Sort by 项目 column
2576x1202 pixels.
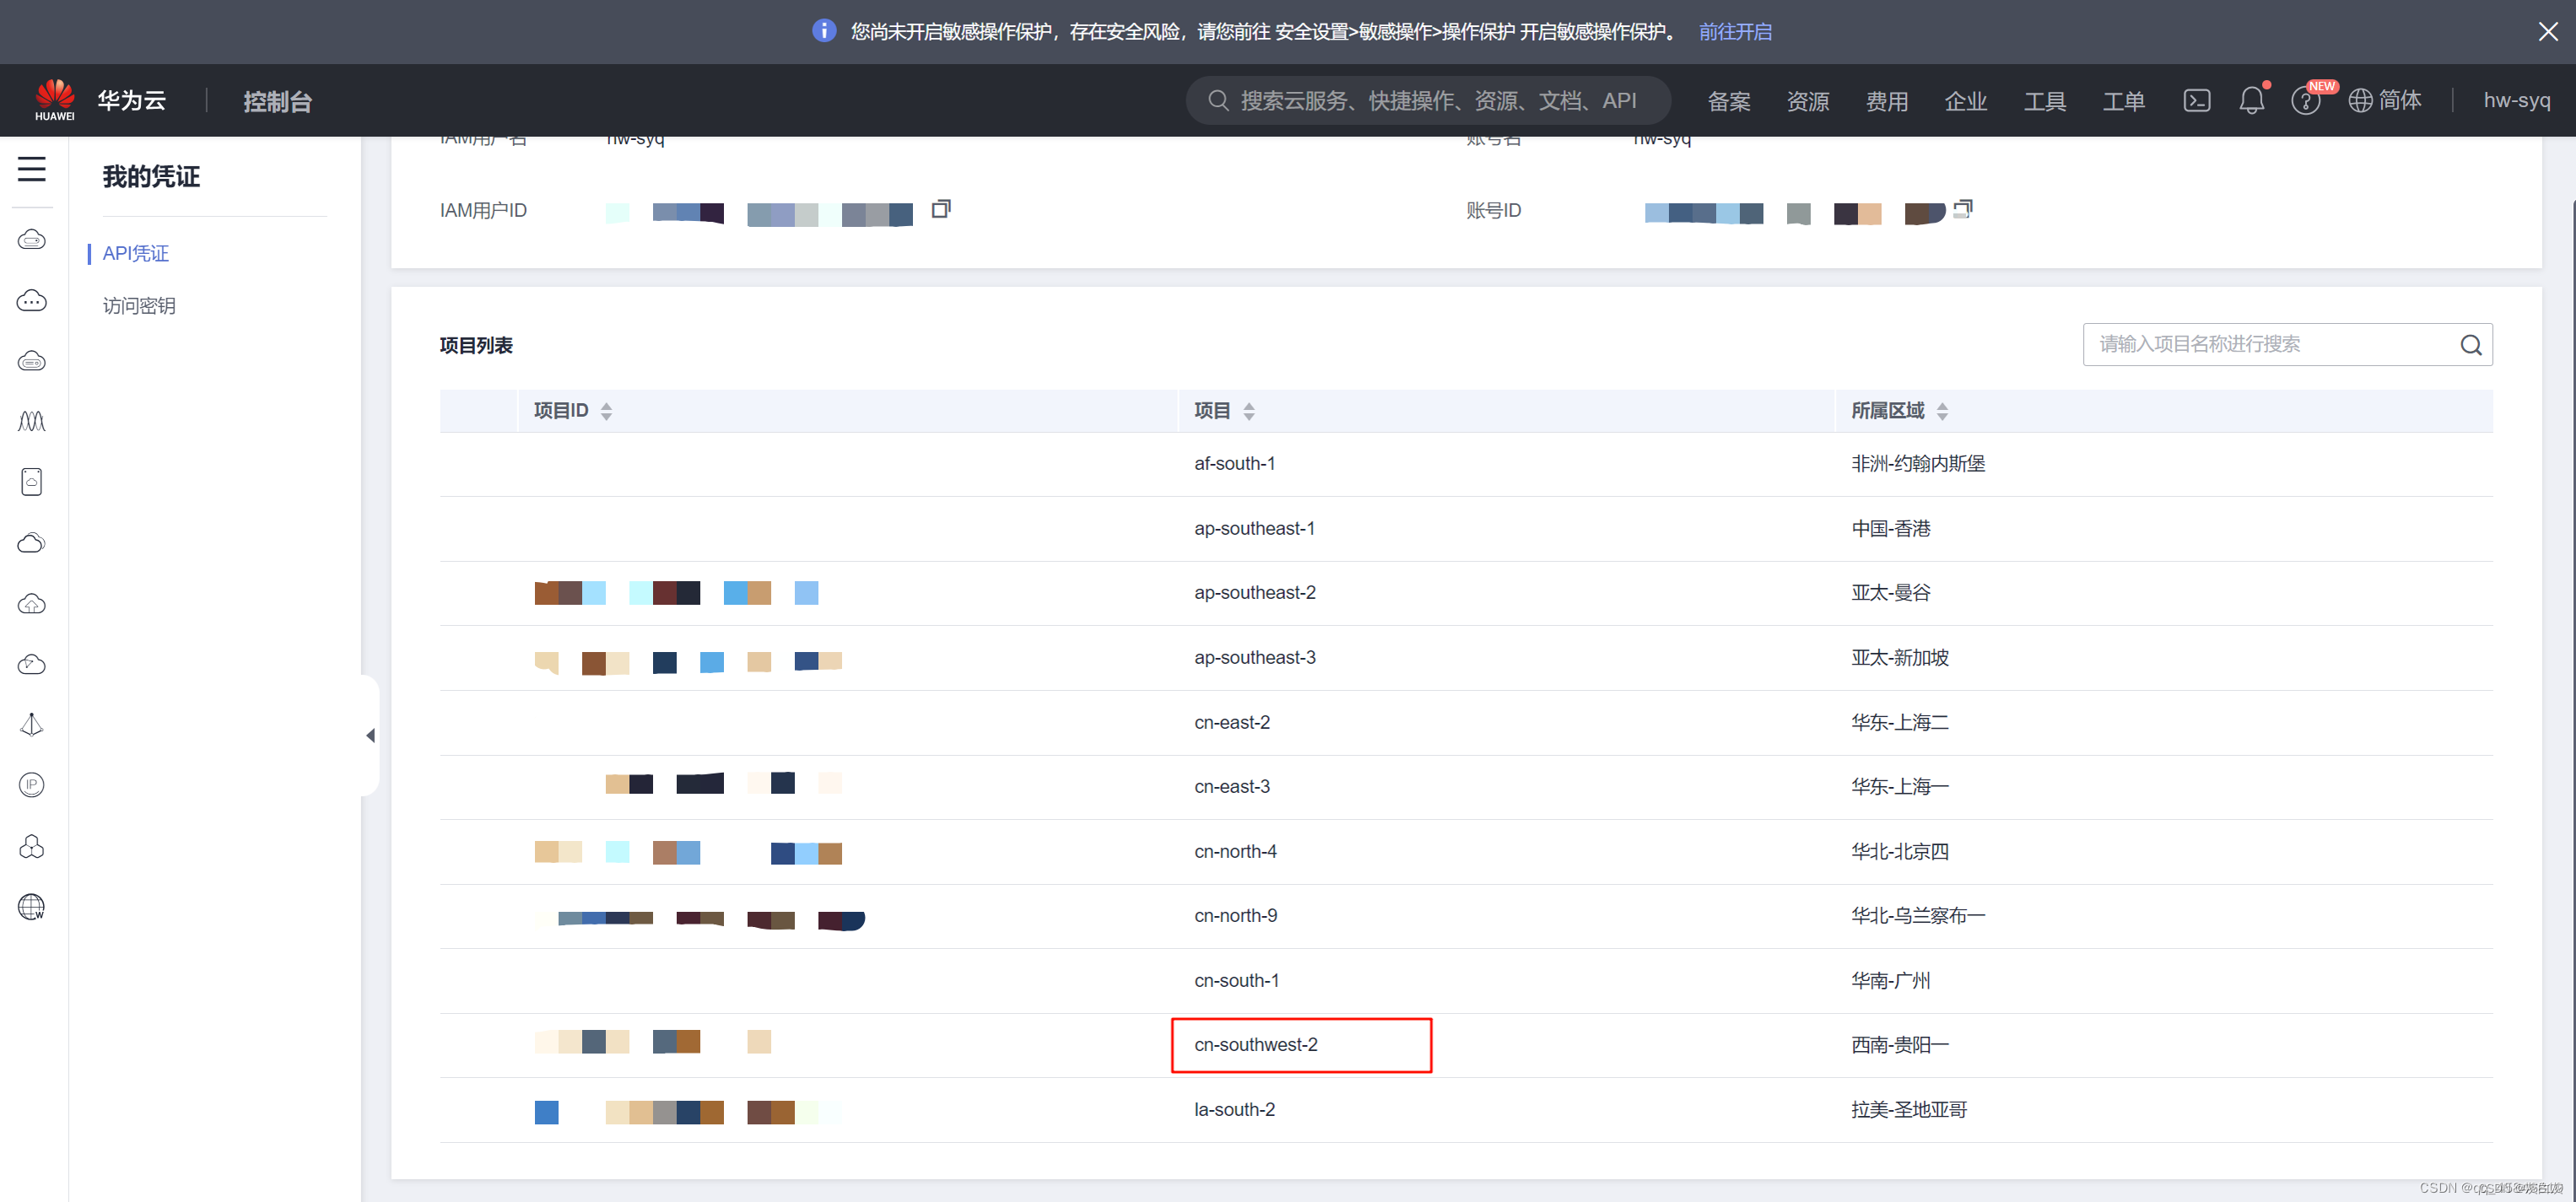[1249, 411]
